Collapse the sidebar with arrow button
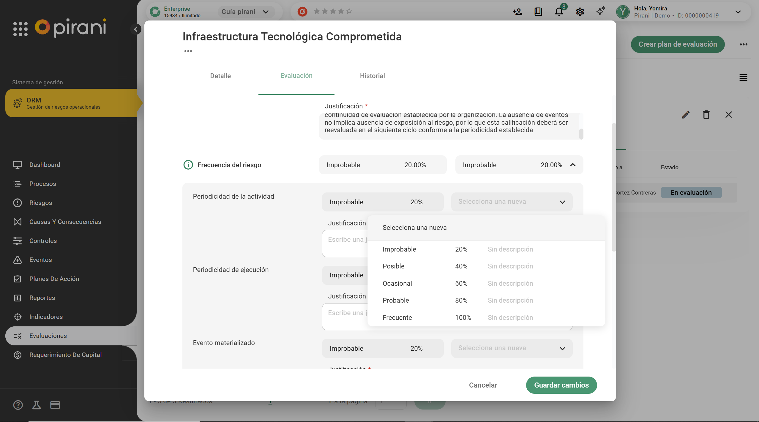Viewport: 759px width, 422px height. [136, 29]
